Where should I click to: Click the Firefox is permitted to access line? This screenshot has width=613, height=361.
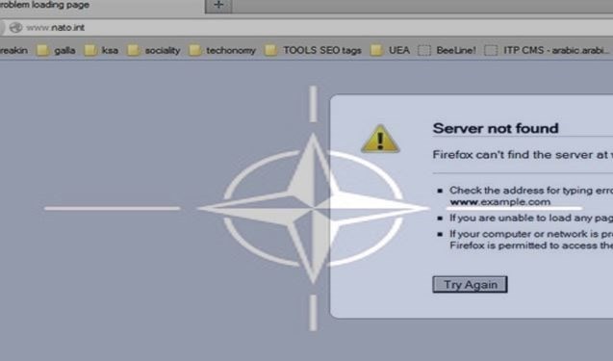pyautogui.click(x=531, y=245)
